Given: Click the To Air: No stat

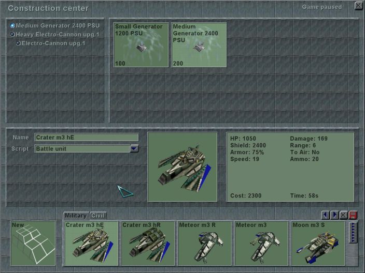Looking at the screenshot, I should point(305,153).
